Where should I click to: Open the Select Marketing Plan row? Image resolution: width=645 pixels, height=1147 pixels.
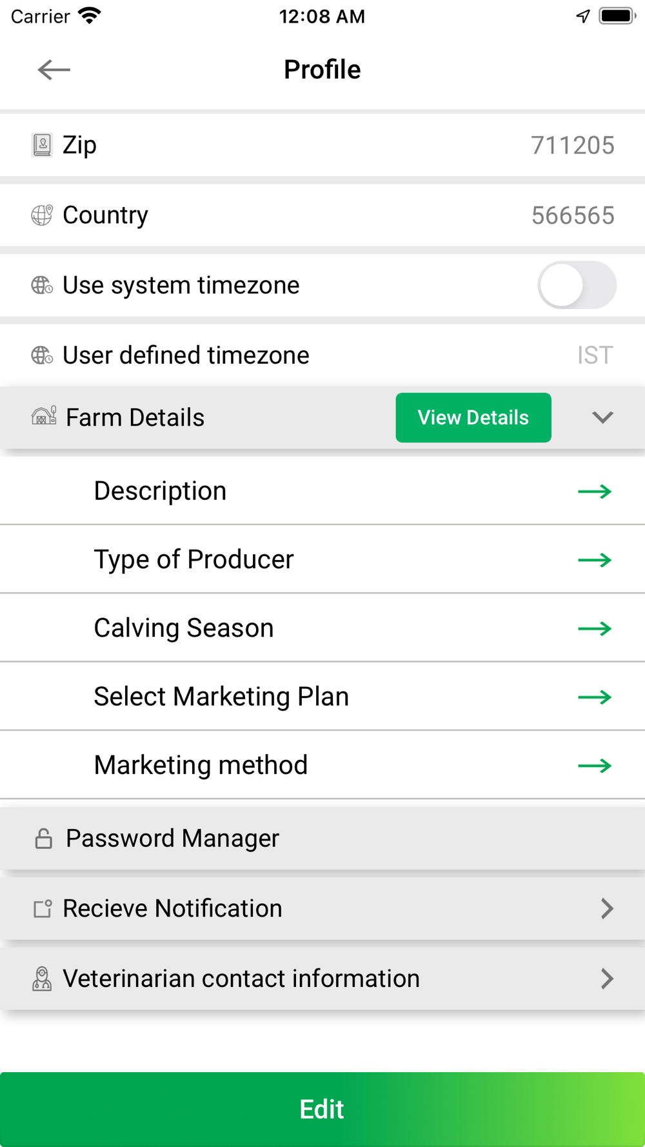tap(221, 697)
